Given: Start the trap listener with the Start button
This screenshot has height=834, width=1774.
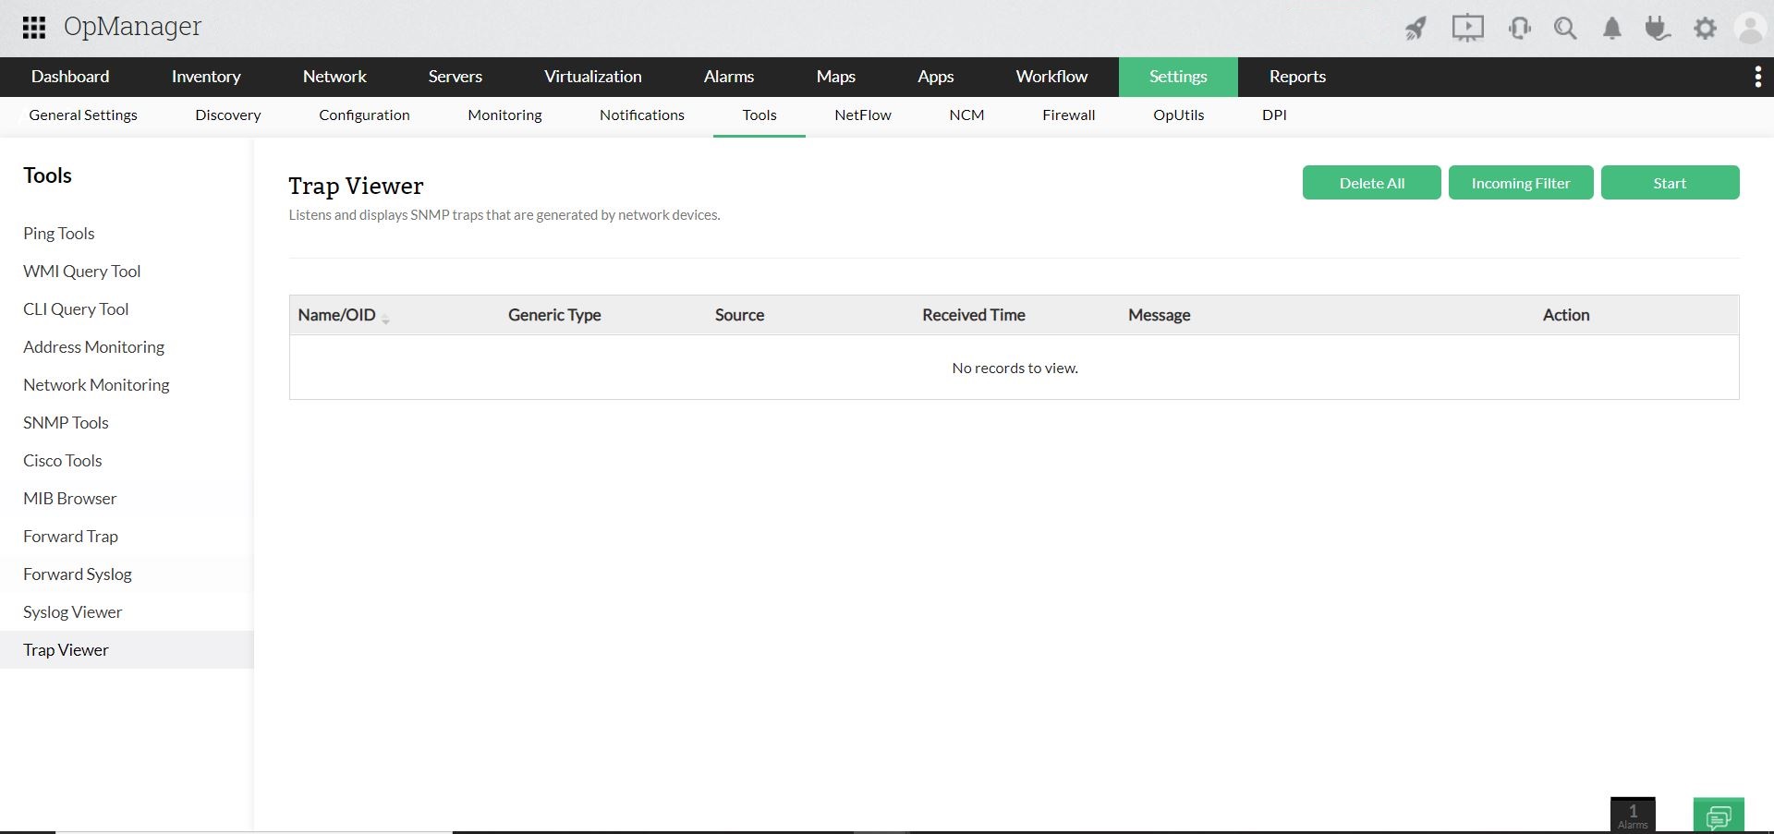Looking at the screenshot, I should coord(1669,182).
